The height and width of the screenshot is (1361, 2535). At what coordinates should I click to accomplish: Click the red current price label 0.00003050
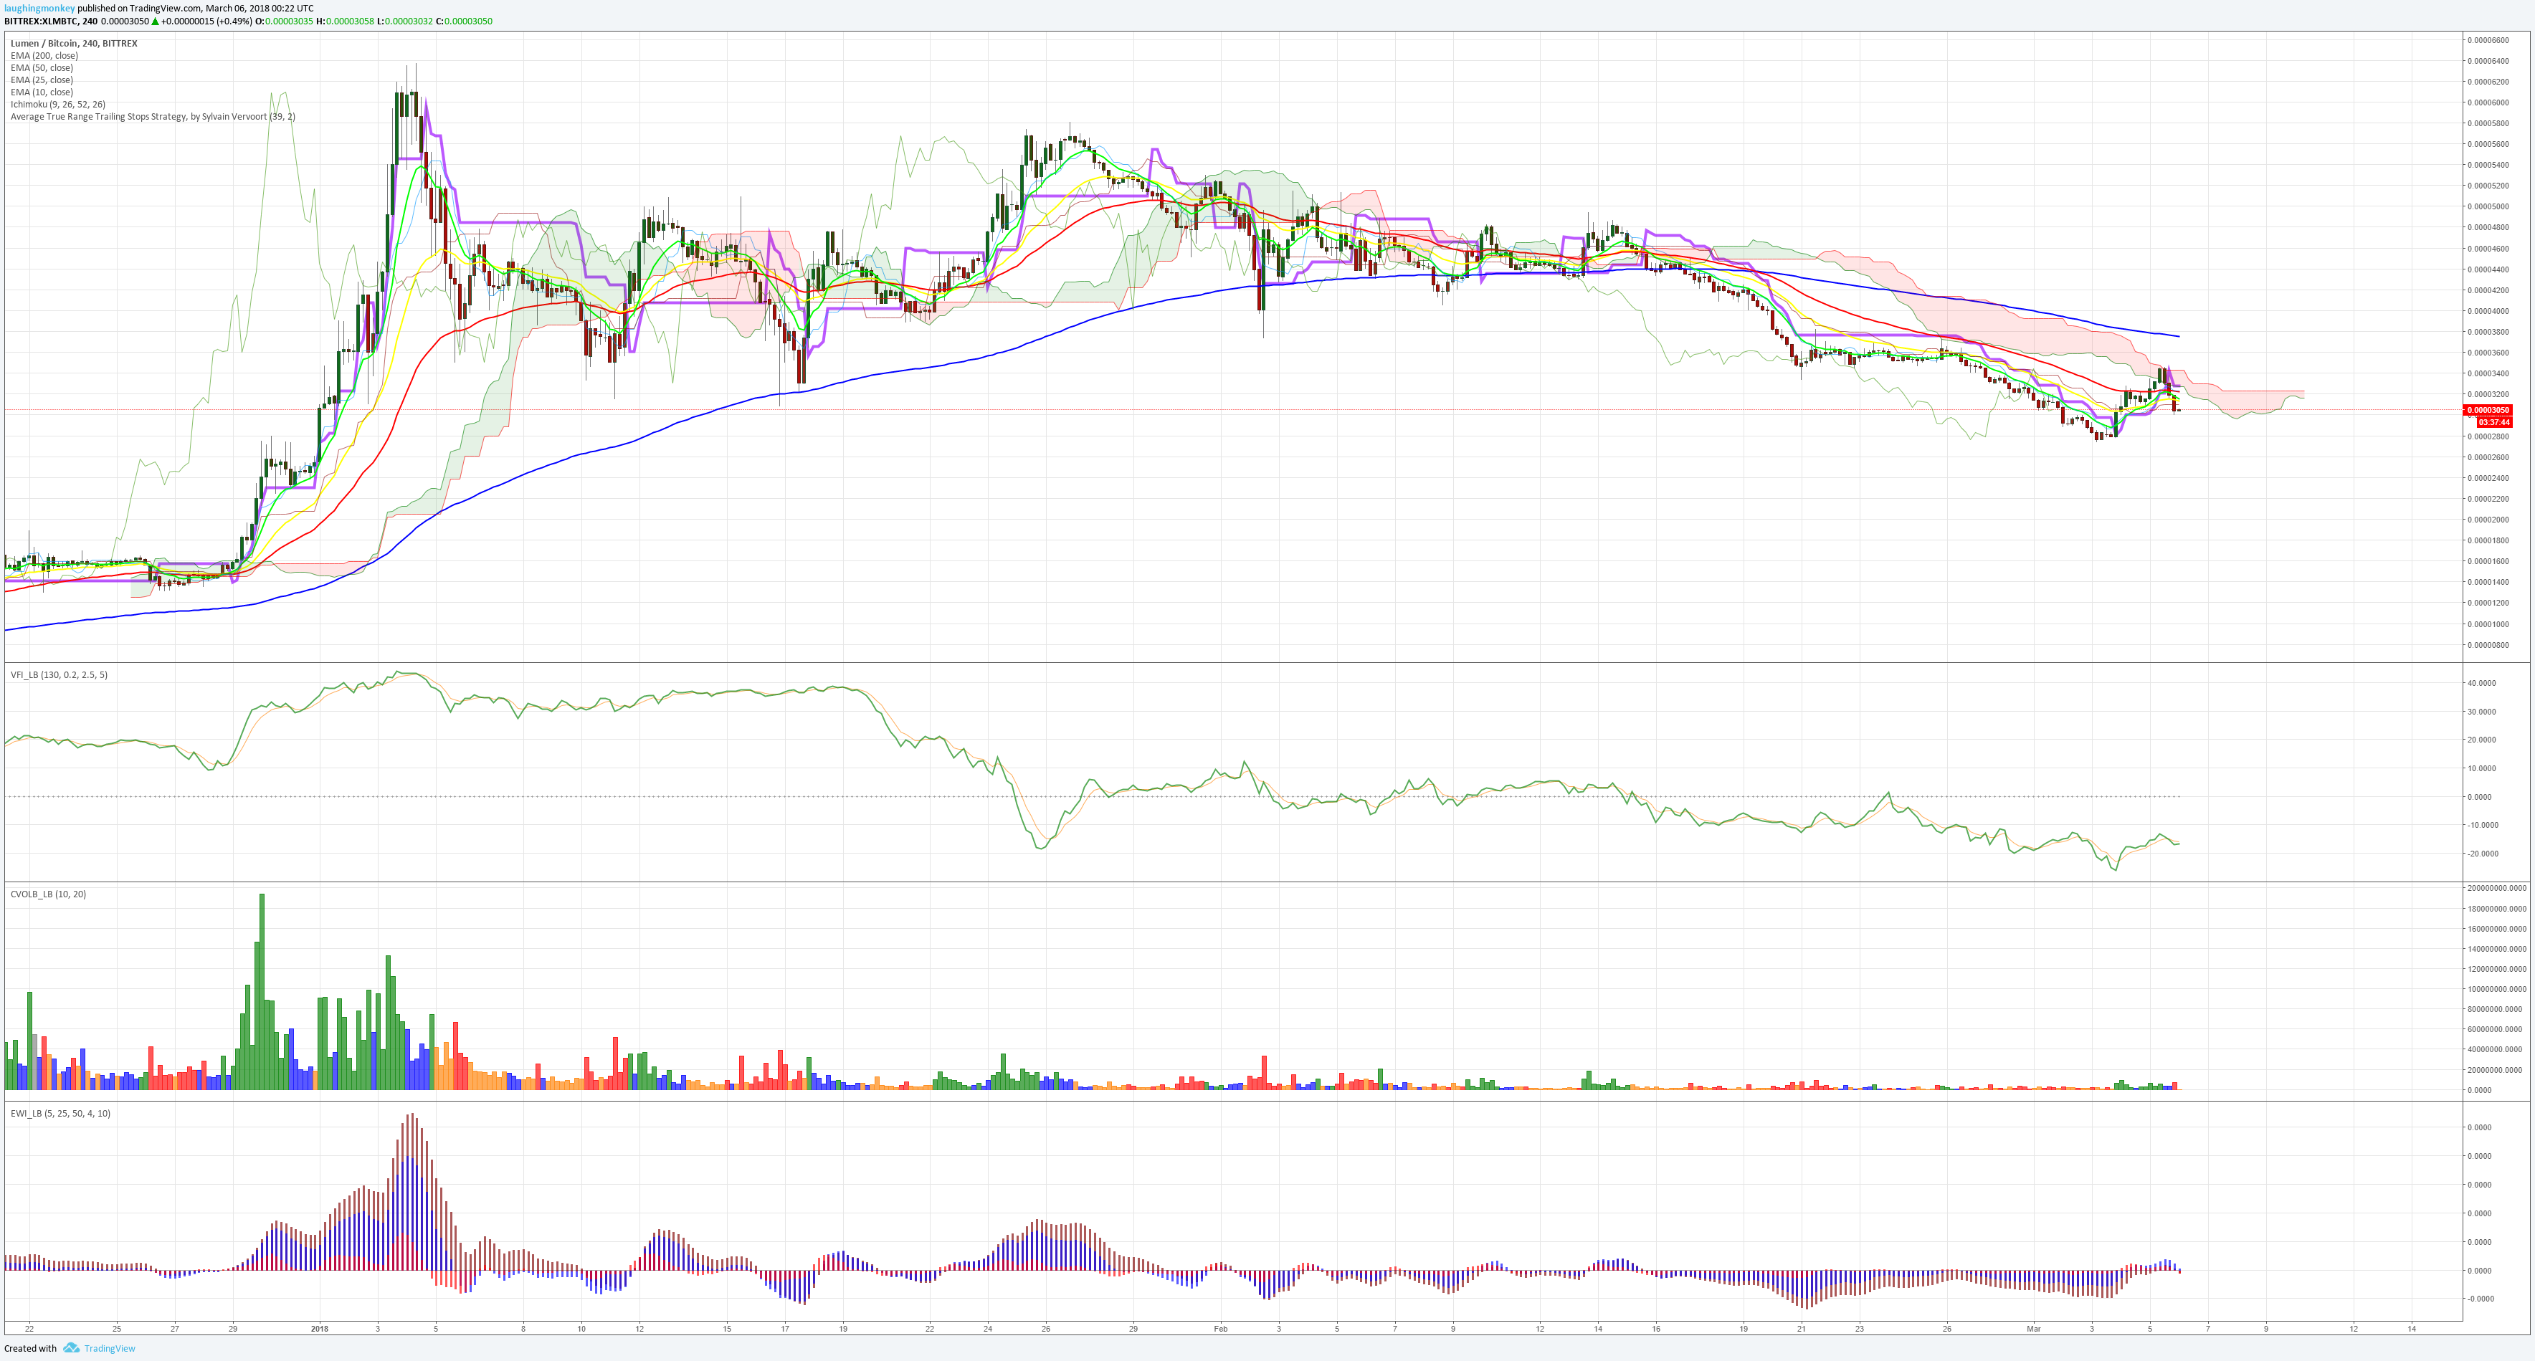click(x=2487, y=409)
